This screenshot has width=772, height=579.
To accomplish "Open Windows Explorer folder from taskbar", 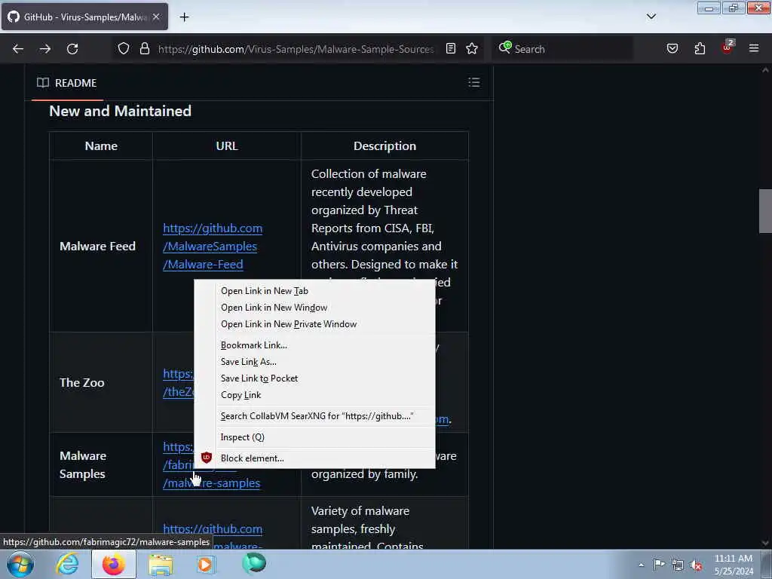I will click(x=161, y=564).
